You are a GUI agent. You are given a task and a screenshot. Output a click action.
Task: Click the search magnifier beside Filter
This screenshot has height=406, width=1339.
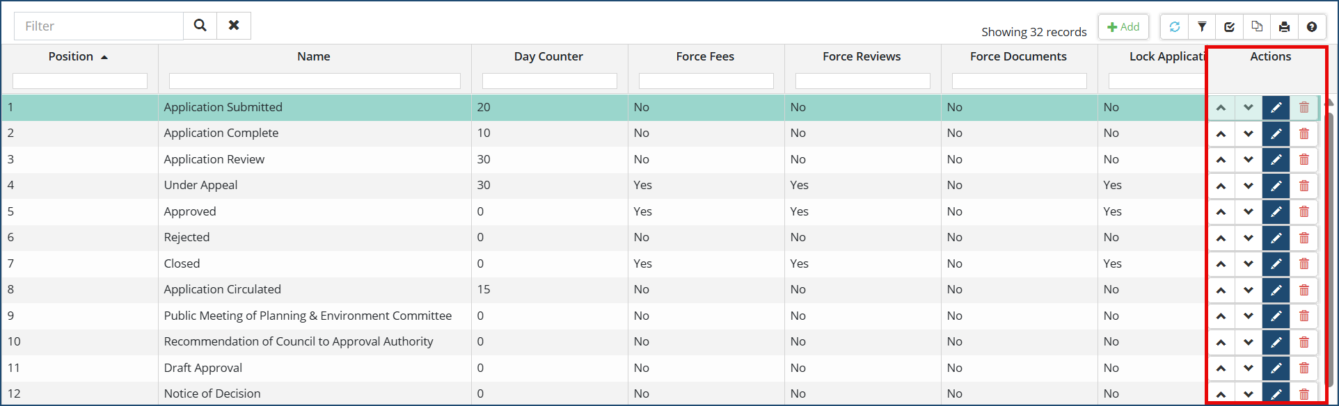click(x=200, y=26)
